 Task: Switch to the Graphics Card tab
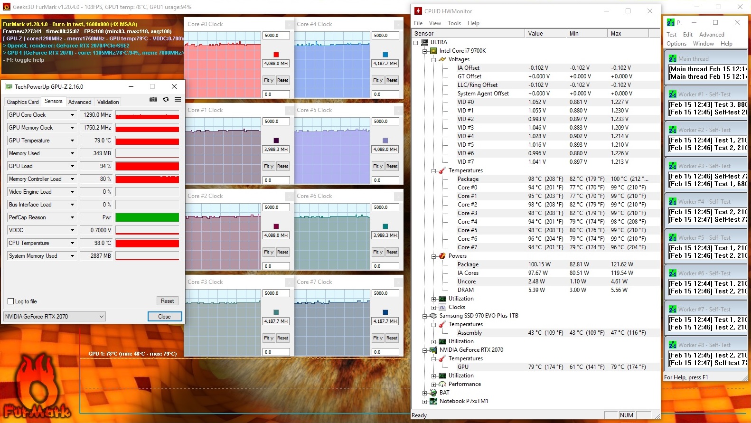click(x=22, y=102)
